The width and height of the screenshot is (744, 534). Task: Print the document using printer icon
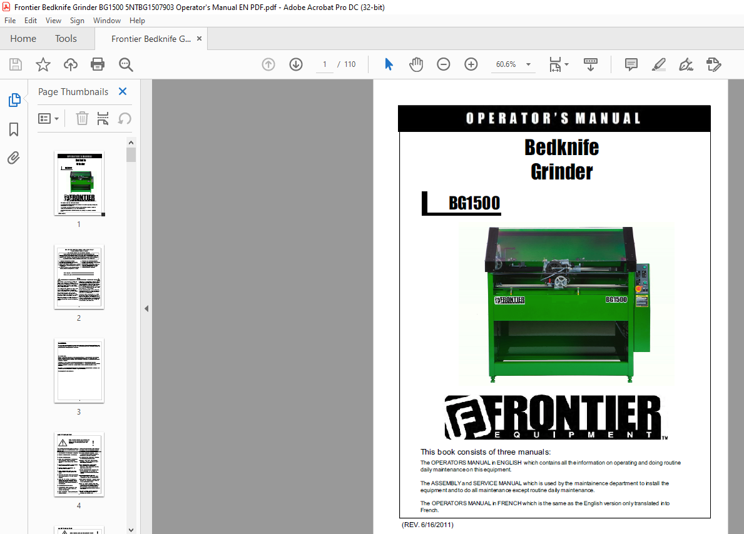click(x=98, y=64)
